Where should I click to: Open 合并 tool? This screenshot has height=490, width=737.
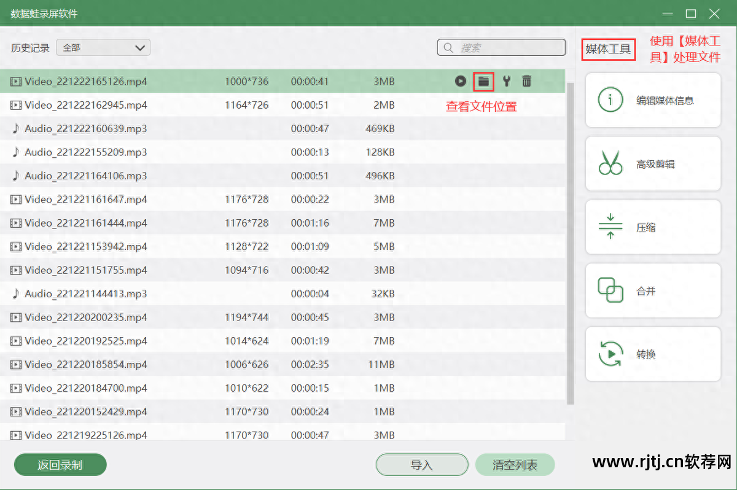tap(653, 290)
